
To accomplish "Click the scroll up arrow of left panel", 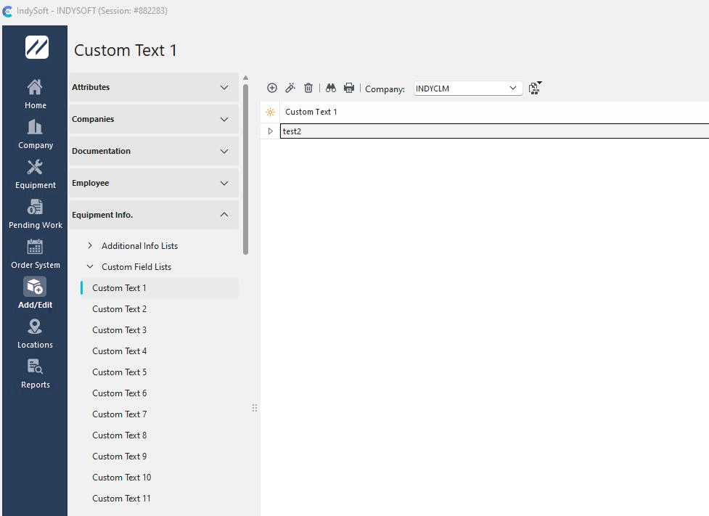I will point(245,78).
